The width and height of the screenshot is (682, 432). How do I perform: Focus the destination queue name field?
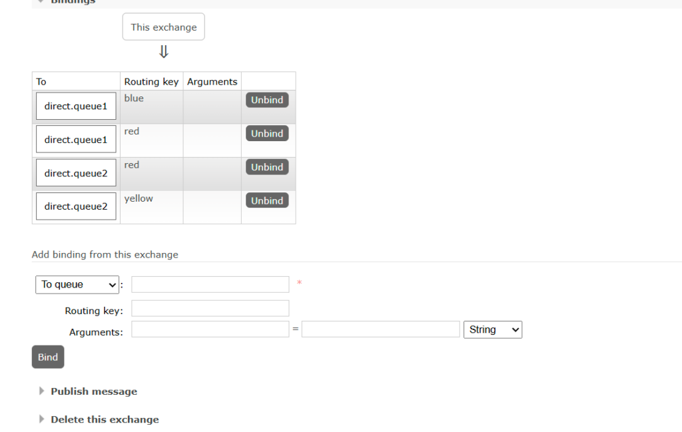[x=210, y=284]
